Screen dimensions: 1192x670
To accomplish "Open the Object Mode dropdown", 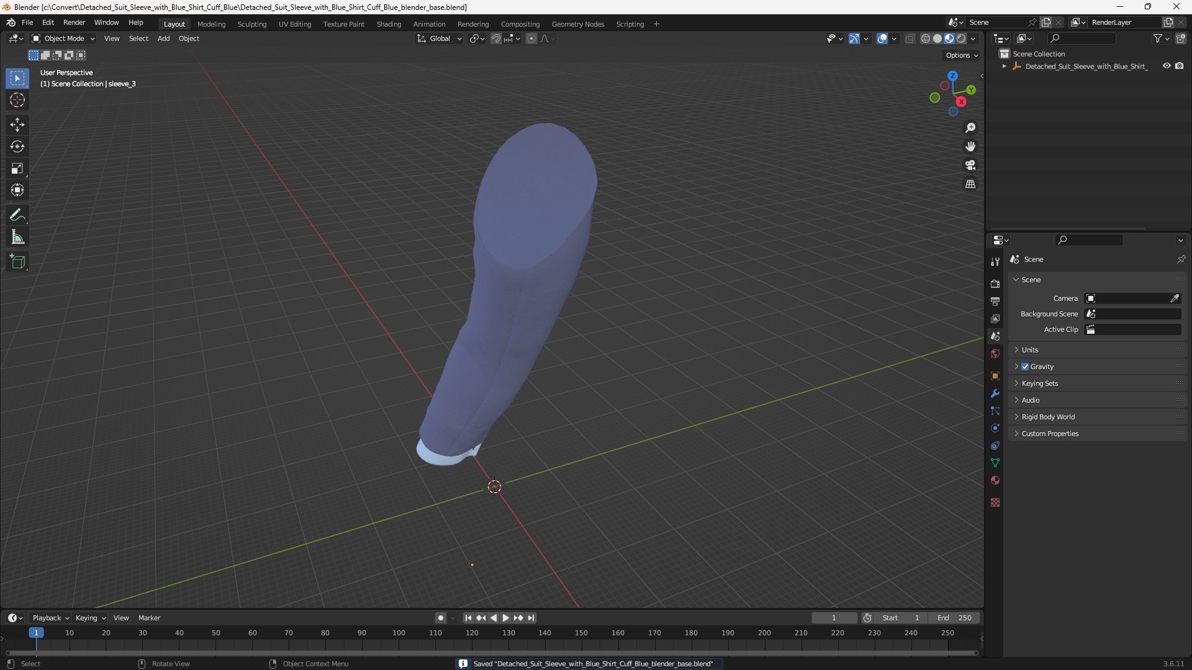I will (x=63, y=38).
